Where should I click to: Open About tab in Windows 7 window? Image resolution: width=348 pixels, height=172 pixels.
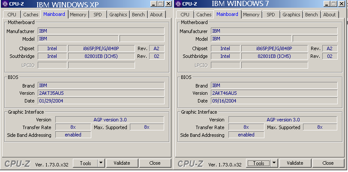click(329, 15)
